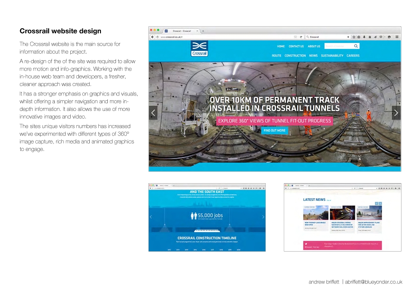The height and width of the screenshot is (292, 414).
Task: Bookmark this page with the star icon
Action: (x=354, y=37)
